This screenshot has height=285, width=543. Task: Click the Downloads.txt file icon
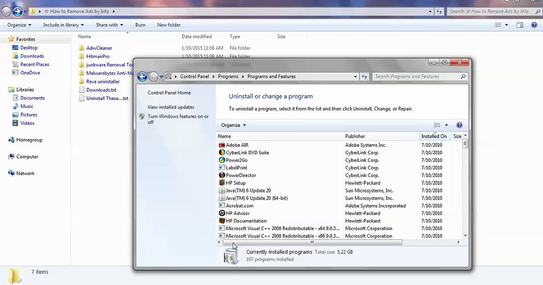(82, 90)
